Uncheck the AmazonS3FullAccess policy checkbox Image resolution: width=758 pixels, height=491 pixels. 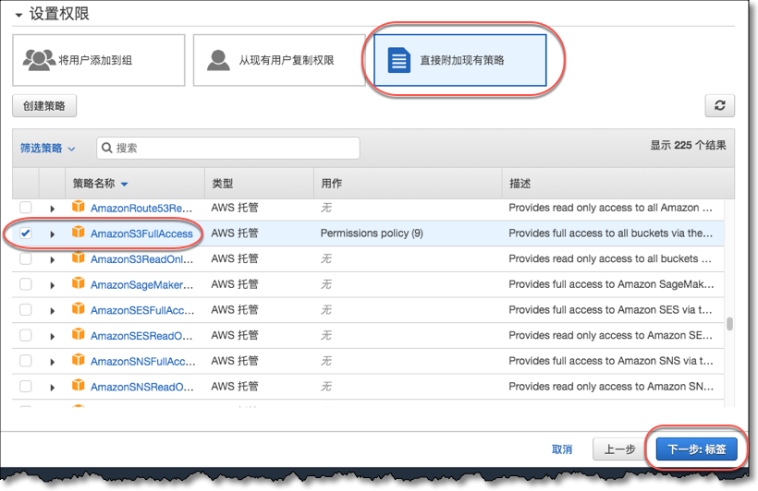point(26,234)
